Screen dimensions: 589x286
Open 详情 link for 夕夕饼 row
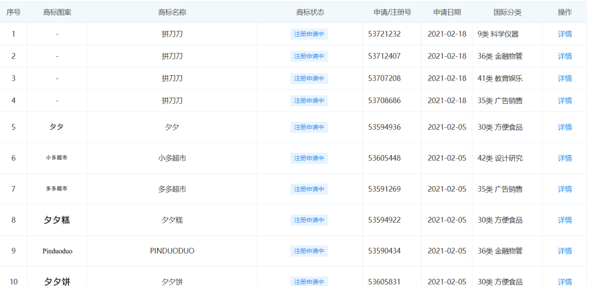click(x=564, y=282)
